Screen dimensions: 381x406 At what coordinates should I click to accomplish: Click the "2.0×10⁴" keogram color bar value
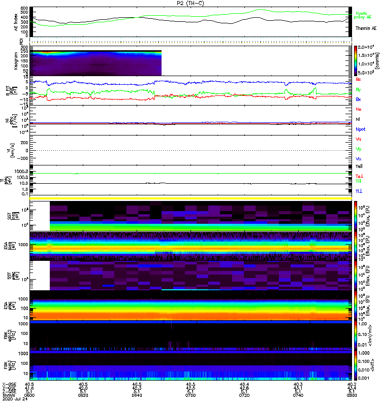366,47
